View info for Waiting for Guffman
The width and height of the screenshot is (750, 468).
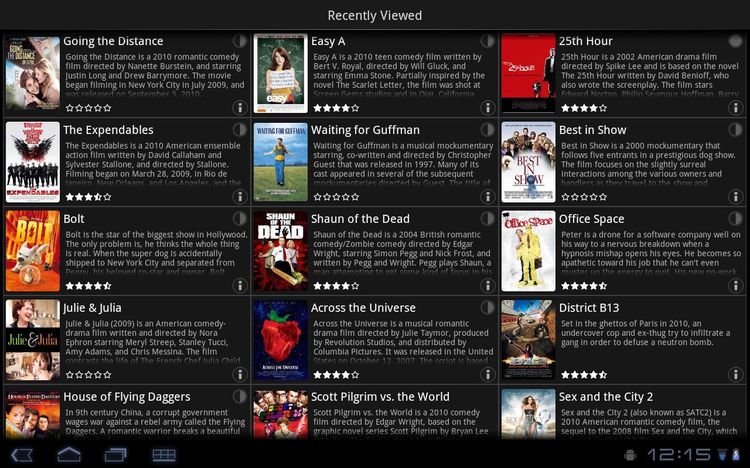tap(487, 197)
